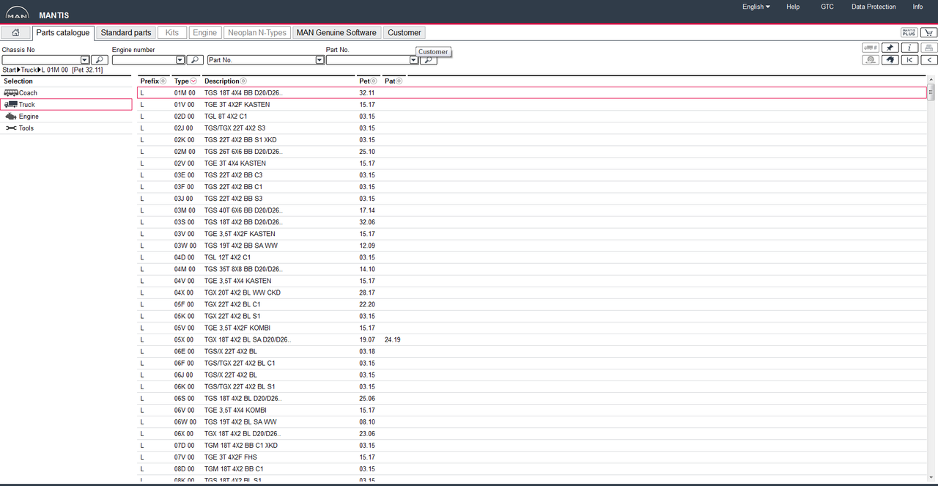Screen dimensions: 938x486
Task: Click Truck in the breadcrumb path
Action: pos(29,70)
